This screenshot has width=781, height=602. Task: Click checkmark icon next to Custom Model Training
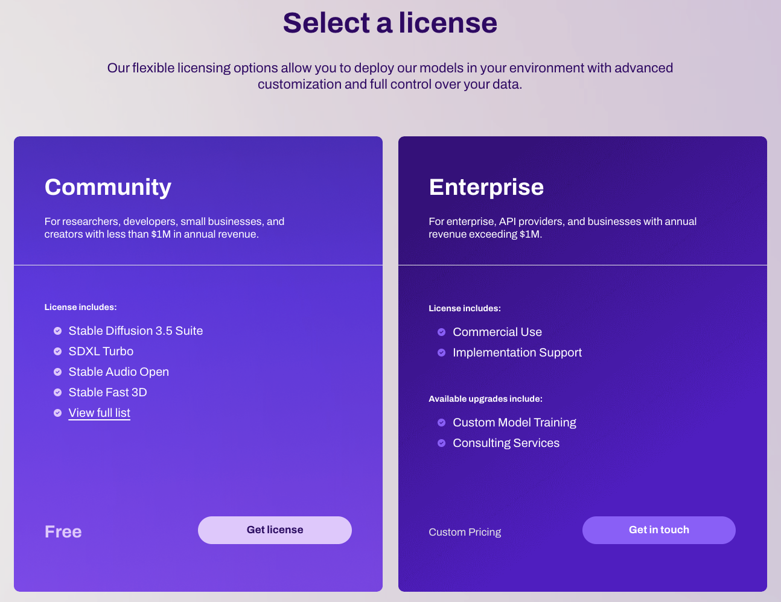[442, 423]
